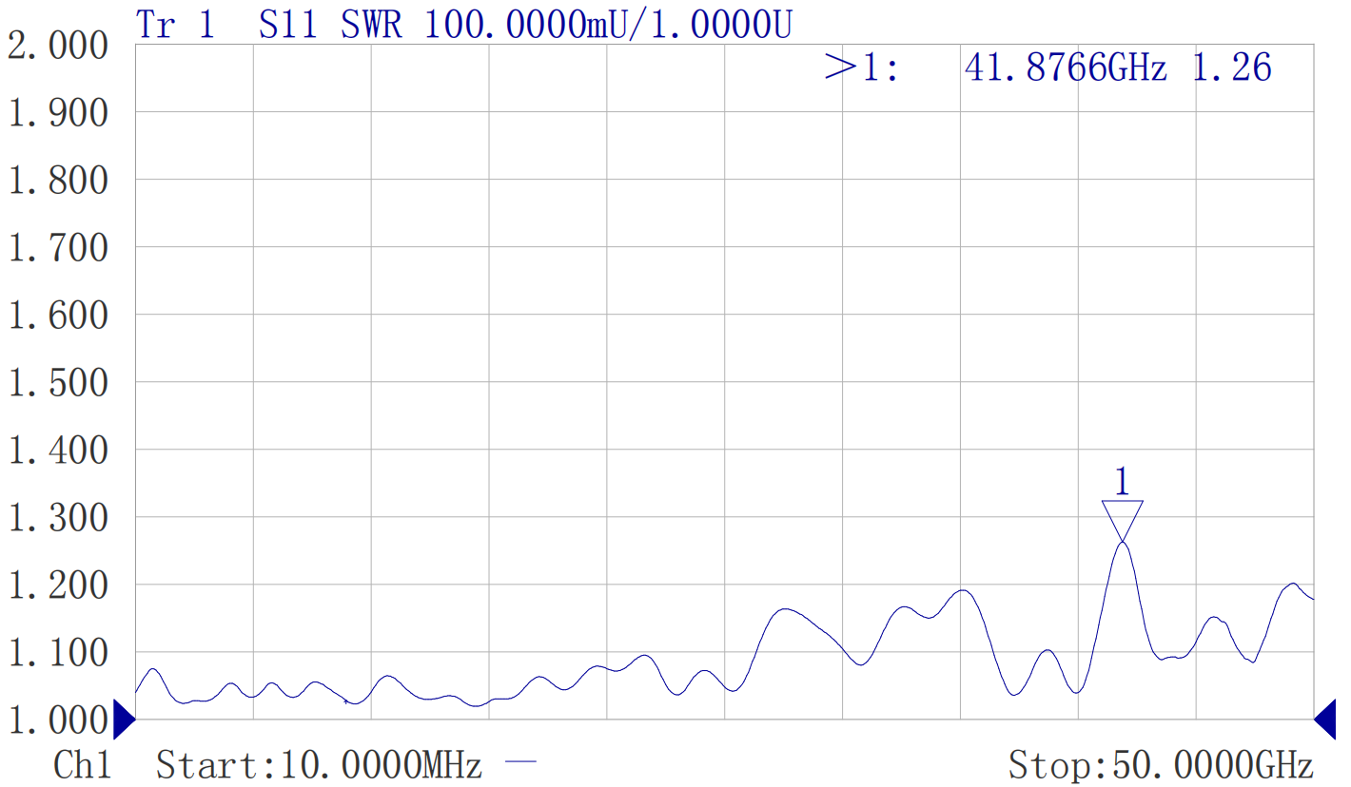1351x787 pixels.
Task: Click the 1.000 bottom Y-axis label
Action: [x=59, y=720]
